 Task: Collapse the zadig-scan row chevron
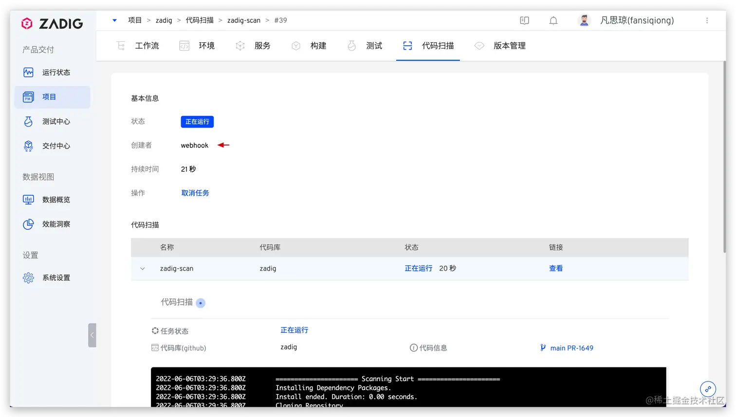point(143,269)
